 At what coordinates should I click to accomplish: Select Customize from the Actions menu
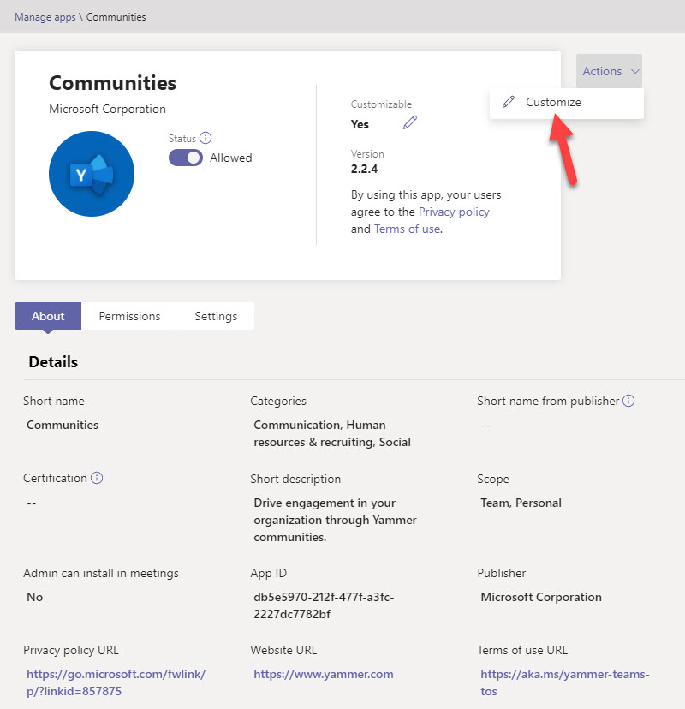pyautogui.click(x=553, y=102)
